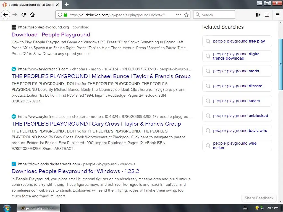The width and height of the screenshot is (283, 212).
Task: Select the people playground doi tab
Action: [31, 5]
